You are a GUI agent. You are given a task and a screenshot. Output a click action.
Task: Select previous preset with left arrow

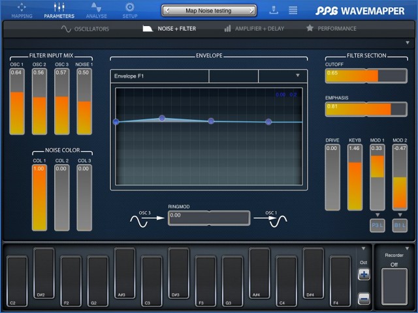click(168, 10)
